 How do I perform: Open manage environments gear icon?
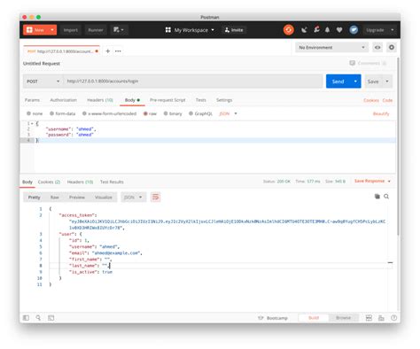click(x=392, y=47)
